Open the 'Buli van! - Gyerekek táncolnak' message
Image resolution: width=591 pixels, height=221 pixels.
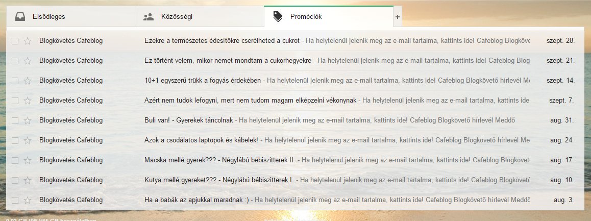pos(189,120)
